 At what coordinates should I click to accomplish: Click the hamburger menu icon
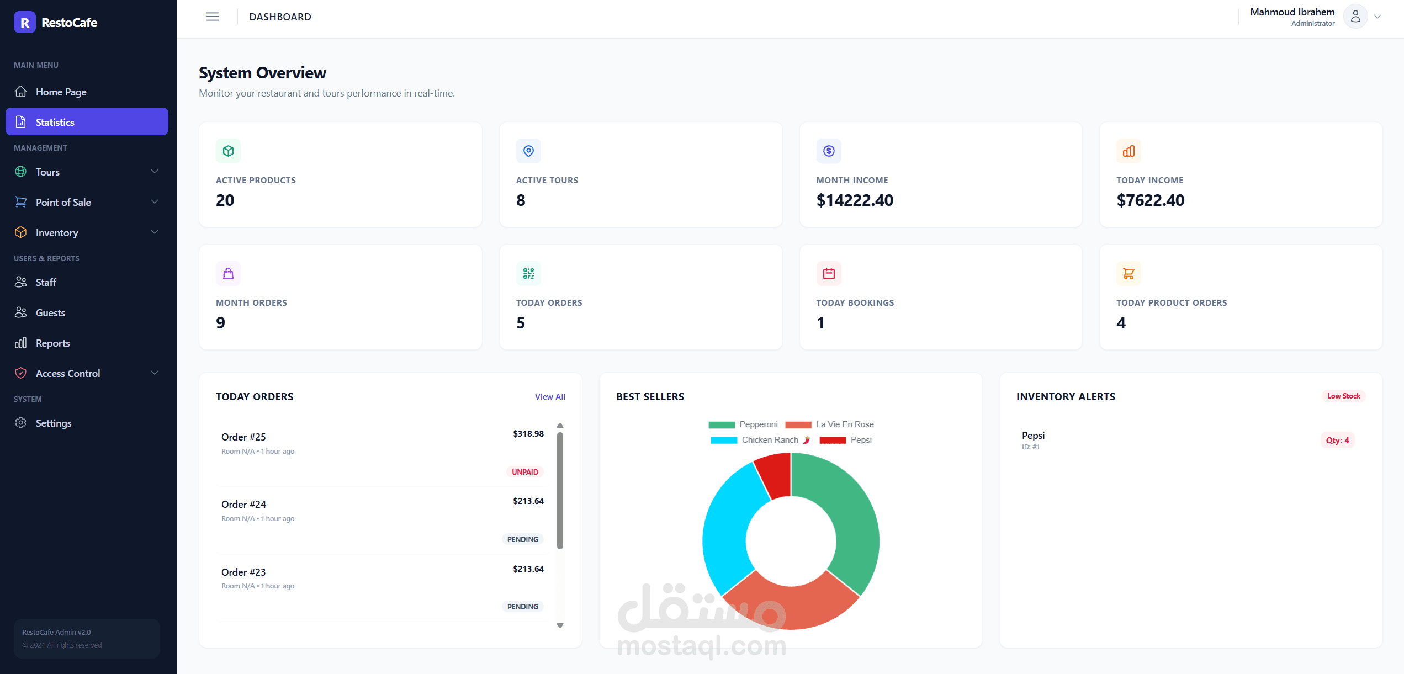click(213, 17)
